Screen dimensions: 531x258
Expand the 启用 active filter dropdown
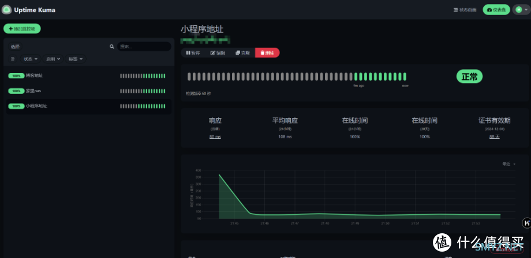(54, 59)
